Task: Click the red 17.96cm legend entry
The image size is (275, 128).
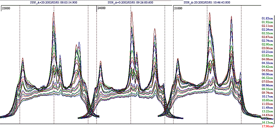Action: pyautogui.click(x=267, y=126)
